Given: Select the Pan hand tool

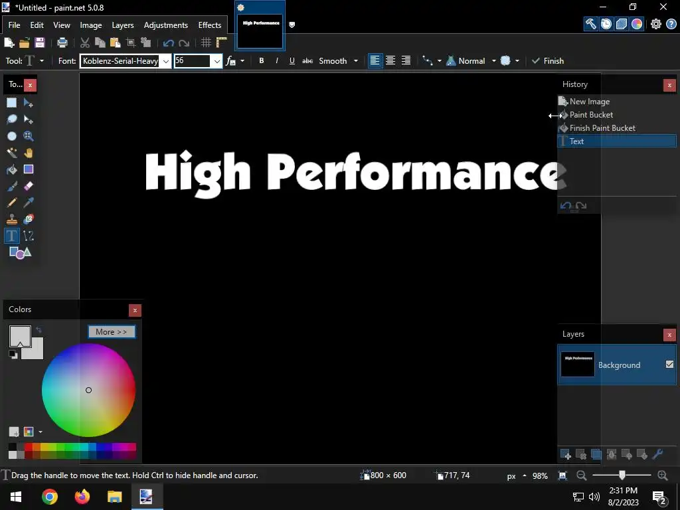Looking at the screenshot, I should click(28, 153).
